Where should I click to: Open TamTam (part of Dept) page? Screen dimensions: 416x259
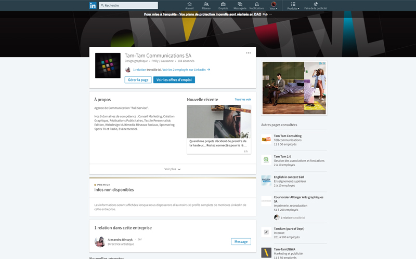[289, 229]
